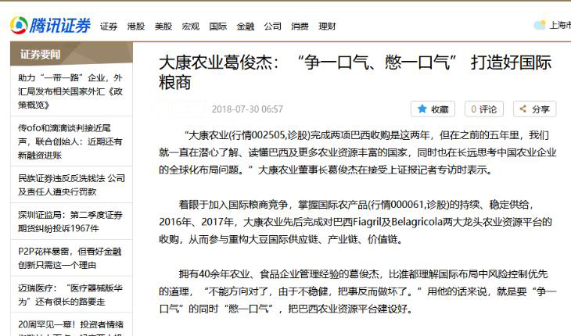The image size is (571, 336).
Task: Open the 消费 navigation tab
Action: (x=300, y=27)
